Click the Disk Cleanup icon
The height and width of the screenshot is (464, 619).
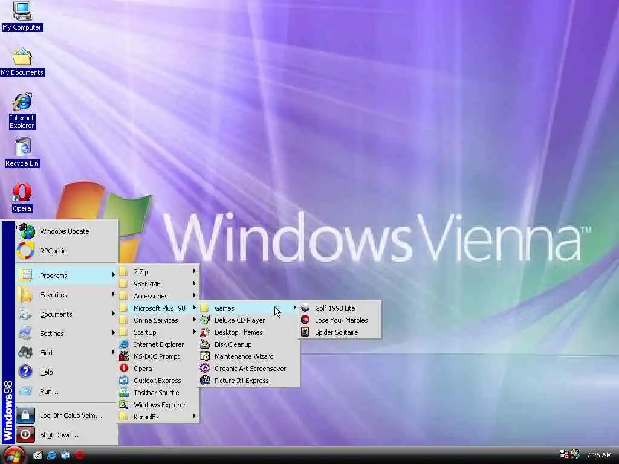pos(205,344)
